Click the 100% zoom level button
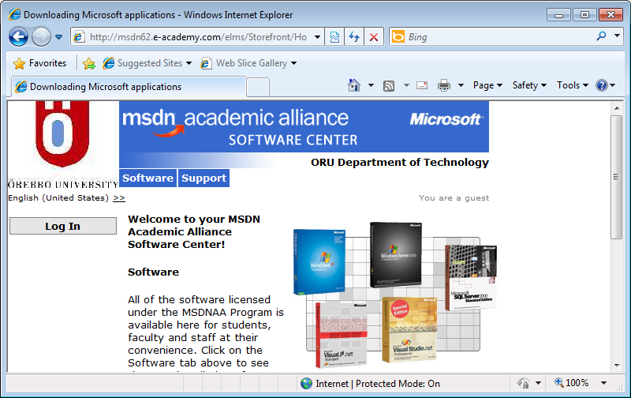The image size is (631, 398). point(571,383)
